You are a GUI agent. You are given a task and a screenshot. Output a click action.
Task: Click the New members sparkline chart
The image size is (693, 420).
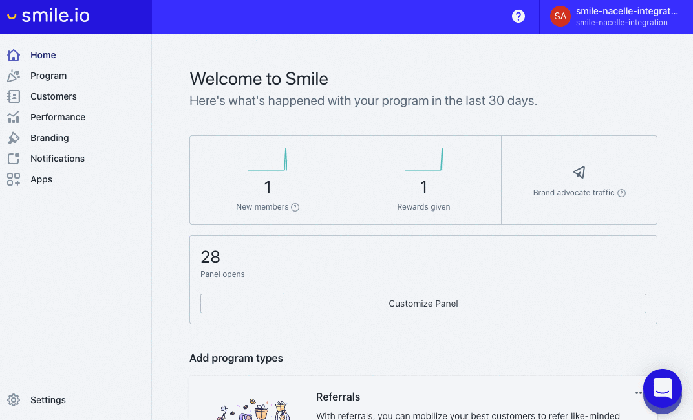[x=268, y=159]
